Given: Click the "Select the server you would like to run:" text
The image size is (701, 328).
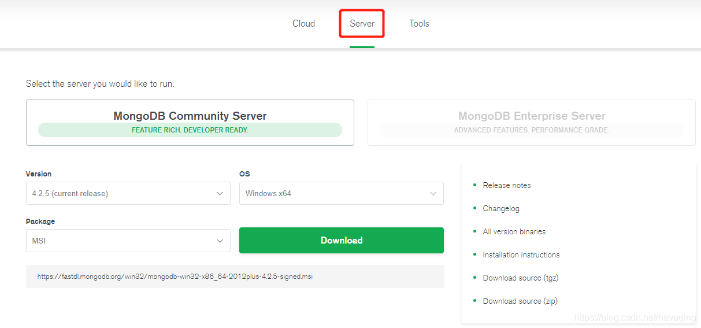Looking at the screenshot, I should point(100,84).
